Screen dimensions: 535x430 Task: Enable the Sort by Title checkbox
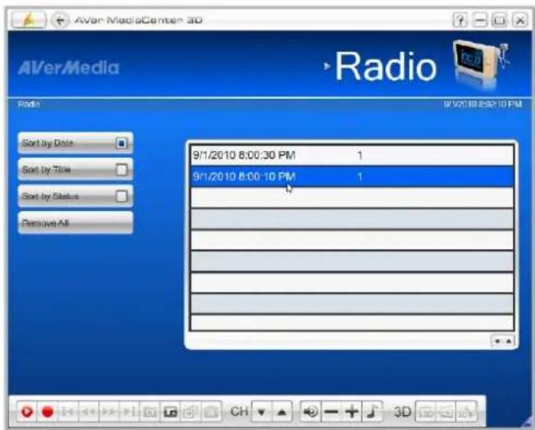(x=121, y=169)
